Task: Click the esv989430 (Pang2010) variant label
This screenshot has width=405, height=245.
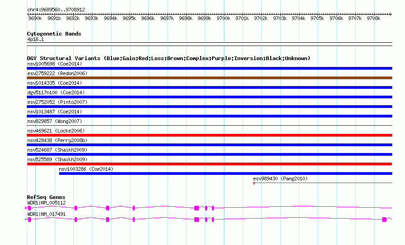Action: point(280,179)
